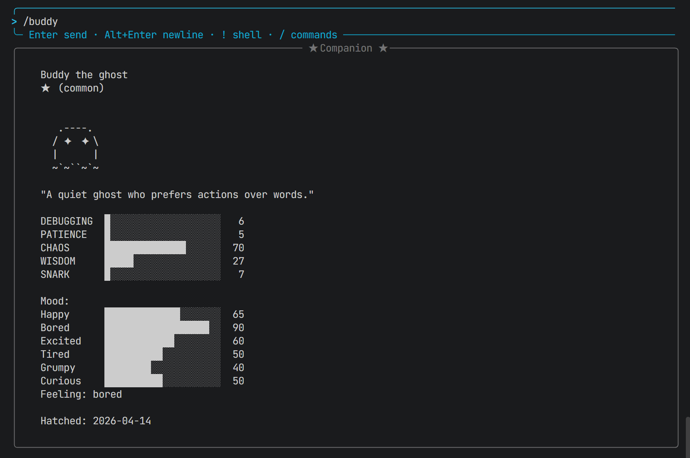Click the ghost ASCII art
This screenshot has height=458, width=690.
point(75,148)
